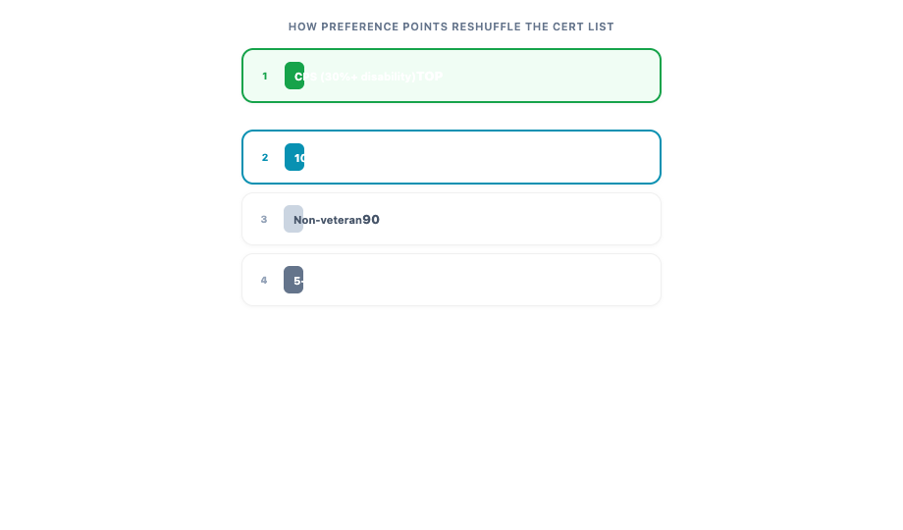Select the blue 10-point badge in row 2

tap(294, 157)
